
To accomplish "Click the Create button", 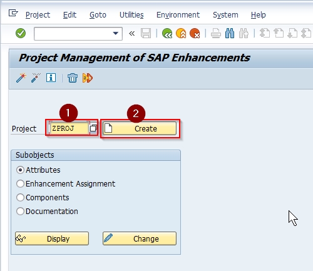I will pos(140,128).
